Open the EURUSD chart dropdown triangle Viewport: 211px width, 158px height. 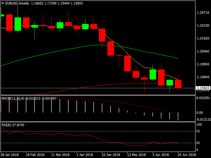tap(3, 3)
